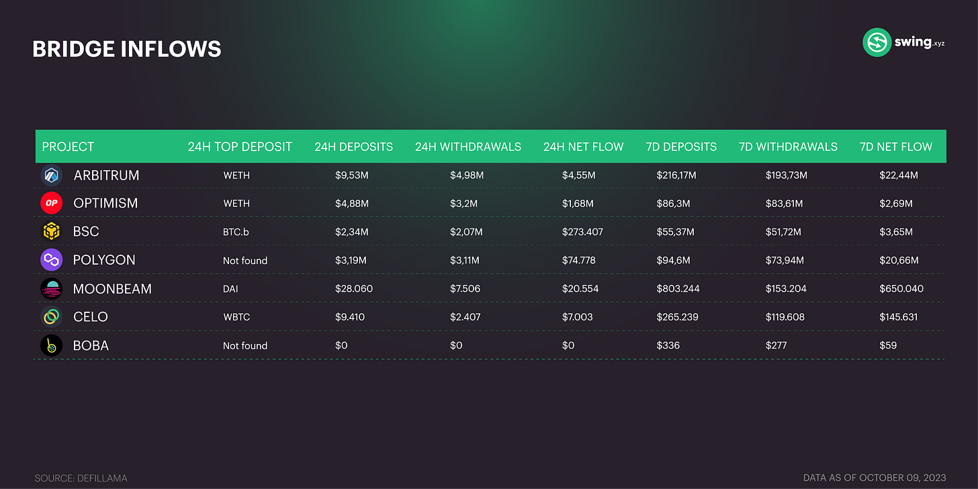Click the $4,55M net flow value
This screenshot has width=978, height=489.
(579, 175)
